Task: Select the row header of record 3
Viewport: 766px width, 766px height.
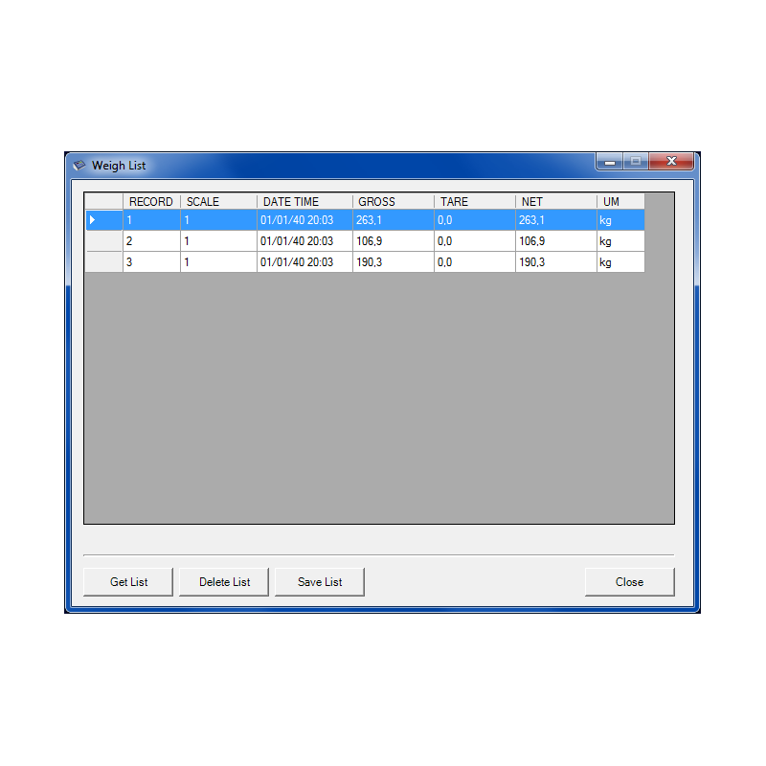Action: 103,262
